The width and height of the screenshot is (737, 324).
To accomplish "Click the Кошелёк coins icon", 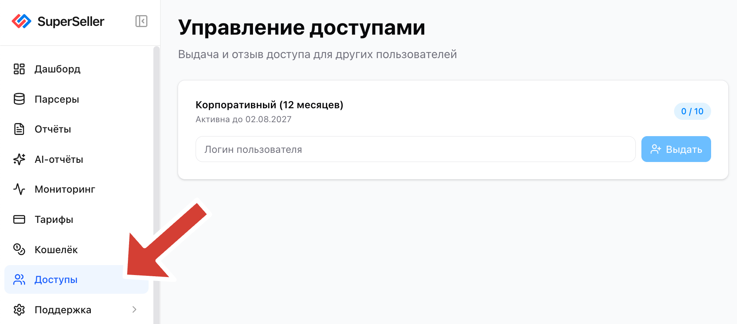I will tap(19, 250).
